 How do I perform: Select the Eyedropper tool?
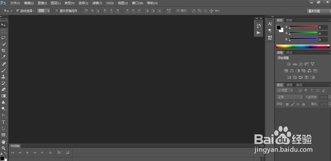coord(3,57)
